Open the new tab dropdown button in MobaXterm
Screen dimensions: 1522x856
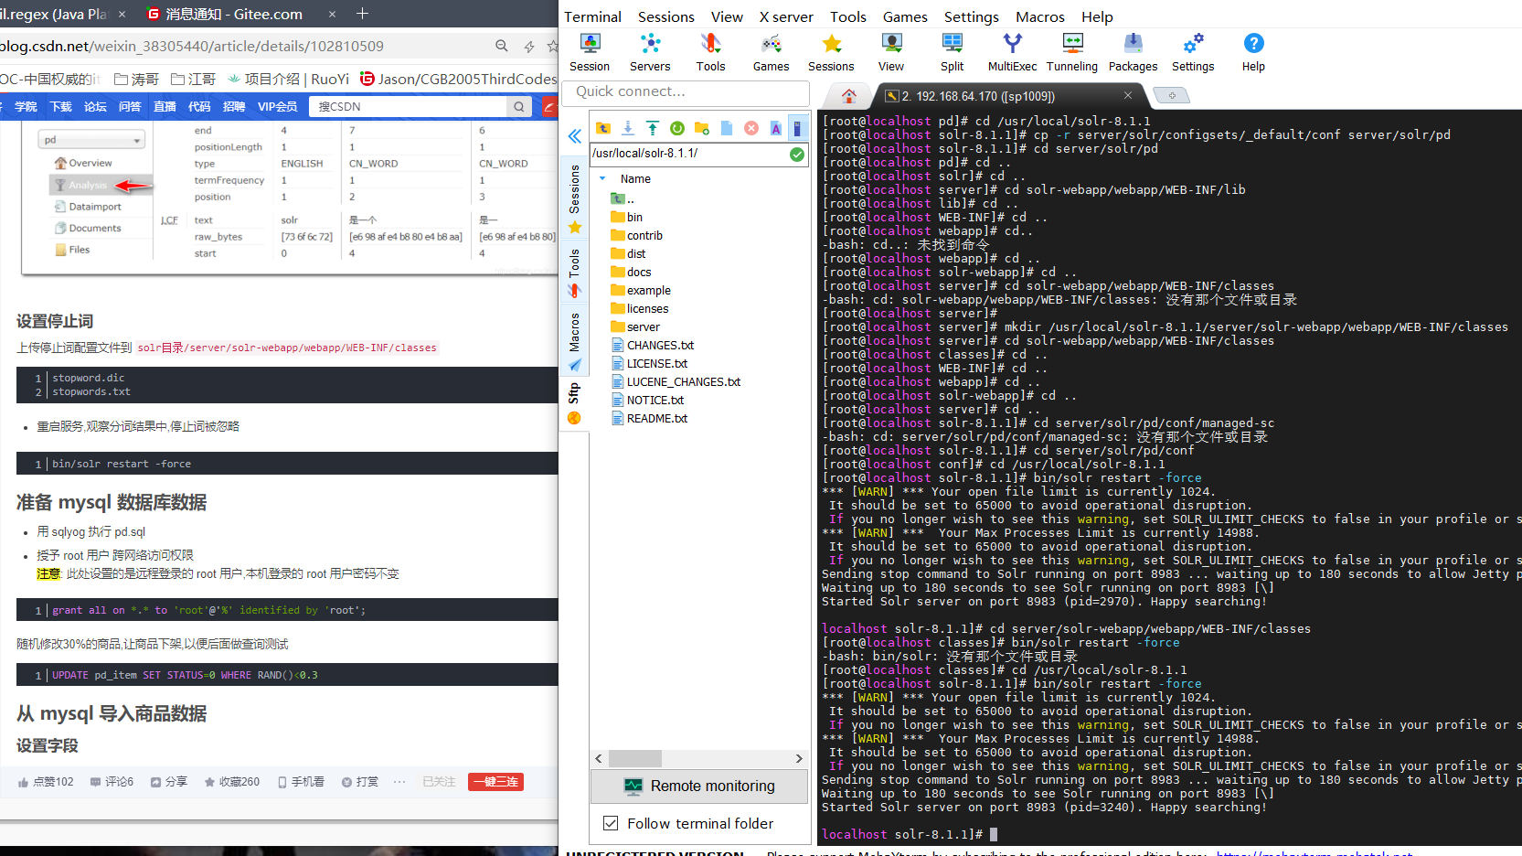(x=1171, y=95)
